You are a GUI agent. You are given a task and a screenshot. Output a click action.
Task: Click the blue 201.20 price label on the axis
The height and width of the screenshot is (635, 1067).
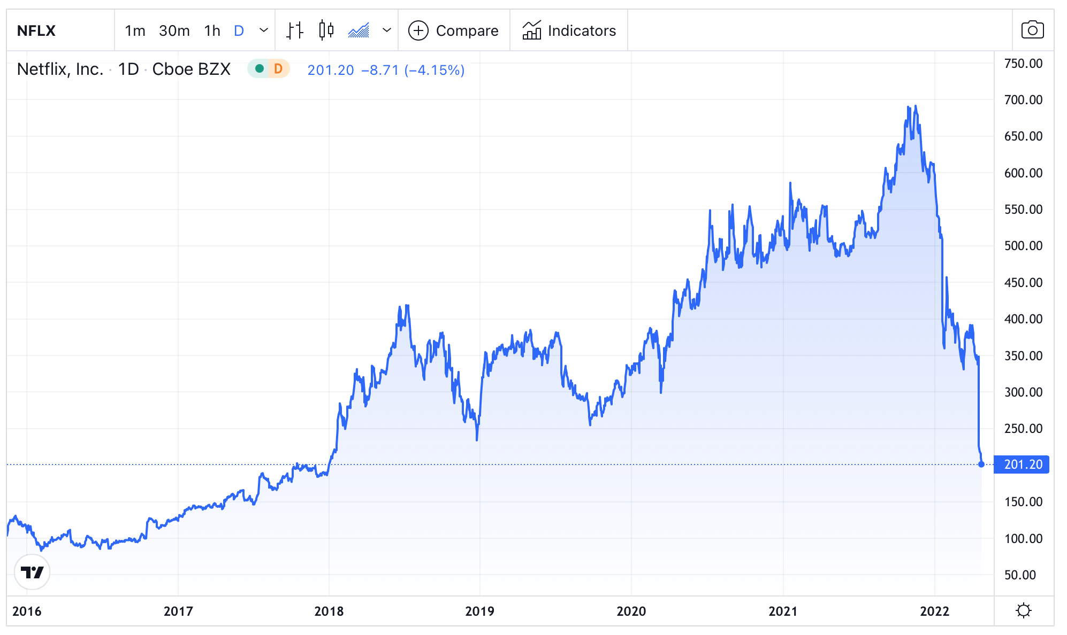tap(1021, 465)
